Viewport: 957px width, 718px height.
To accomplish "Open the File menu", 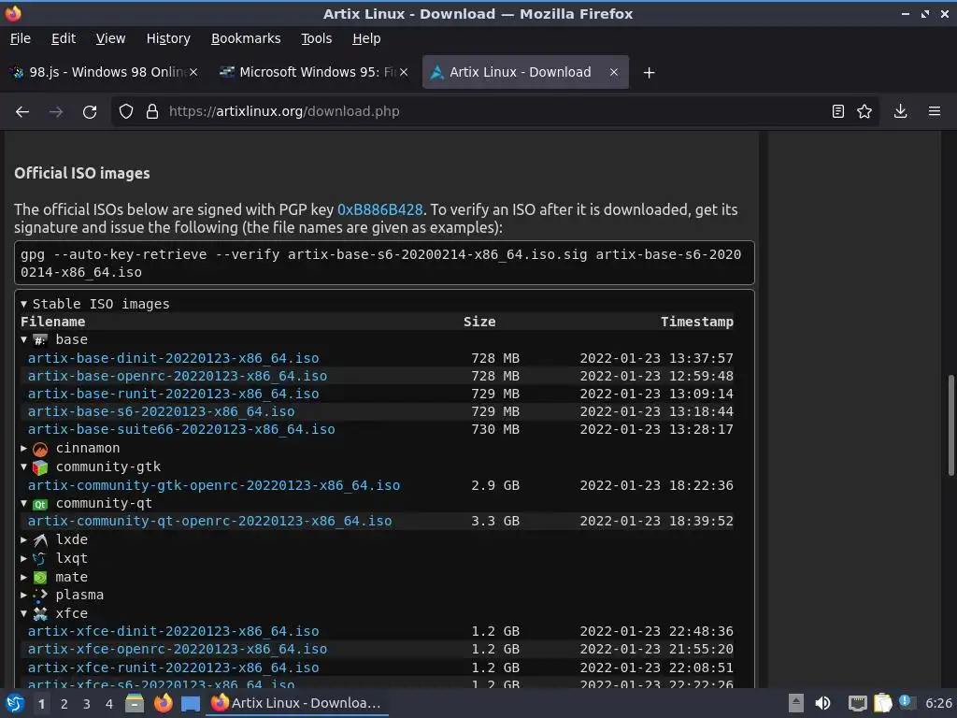I will coord(21,38).
